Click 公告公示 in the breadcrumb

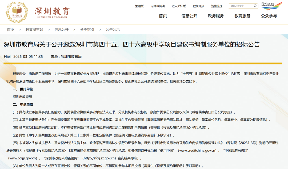(x=113, y=30)
